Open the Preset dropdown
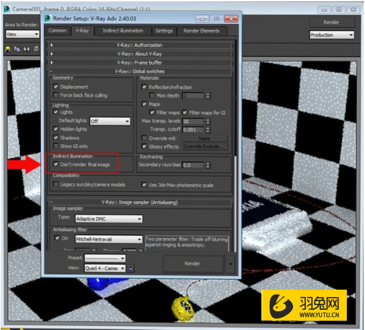 (105, 258)
